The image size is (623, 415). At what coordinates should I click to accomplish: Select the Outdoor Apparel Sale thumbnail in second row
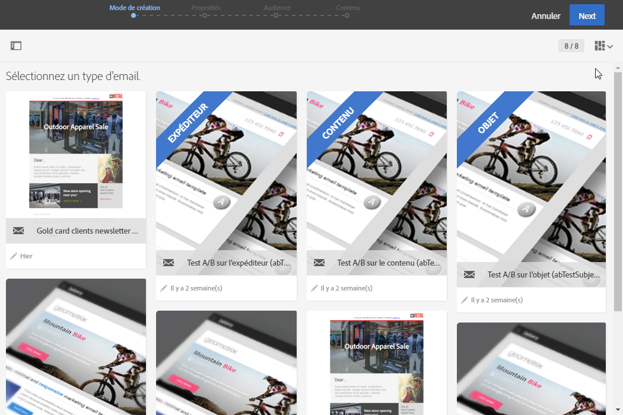click(377, 363)
